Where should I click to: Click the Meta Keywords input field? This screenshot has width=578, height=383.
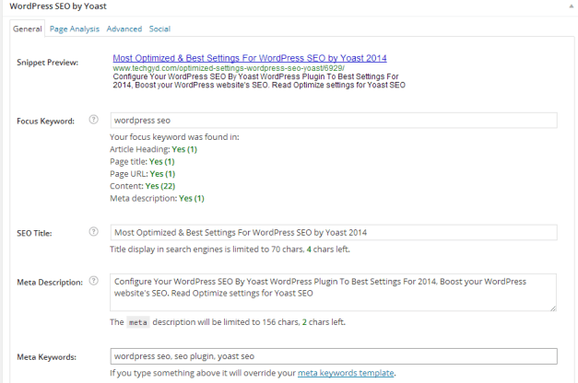point(334,356)
